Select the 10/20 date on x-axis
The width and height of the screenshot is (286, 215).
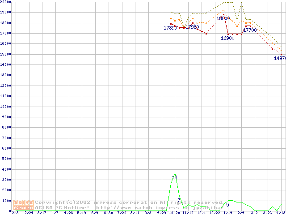174,213
